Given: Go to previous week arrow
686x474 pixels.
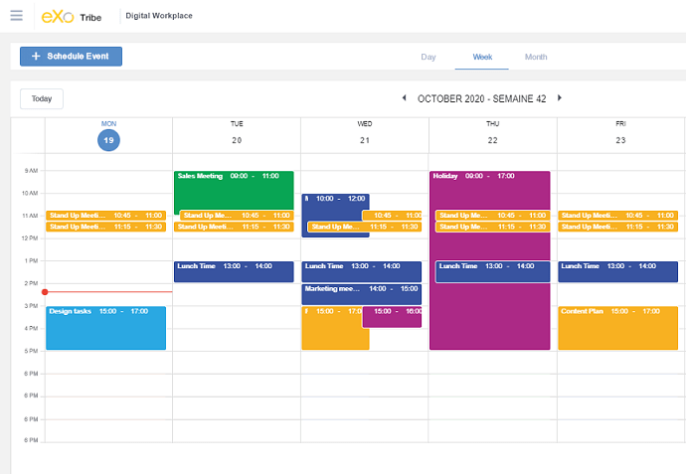Looking at the screenshot, I should [404, 98].
